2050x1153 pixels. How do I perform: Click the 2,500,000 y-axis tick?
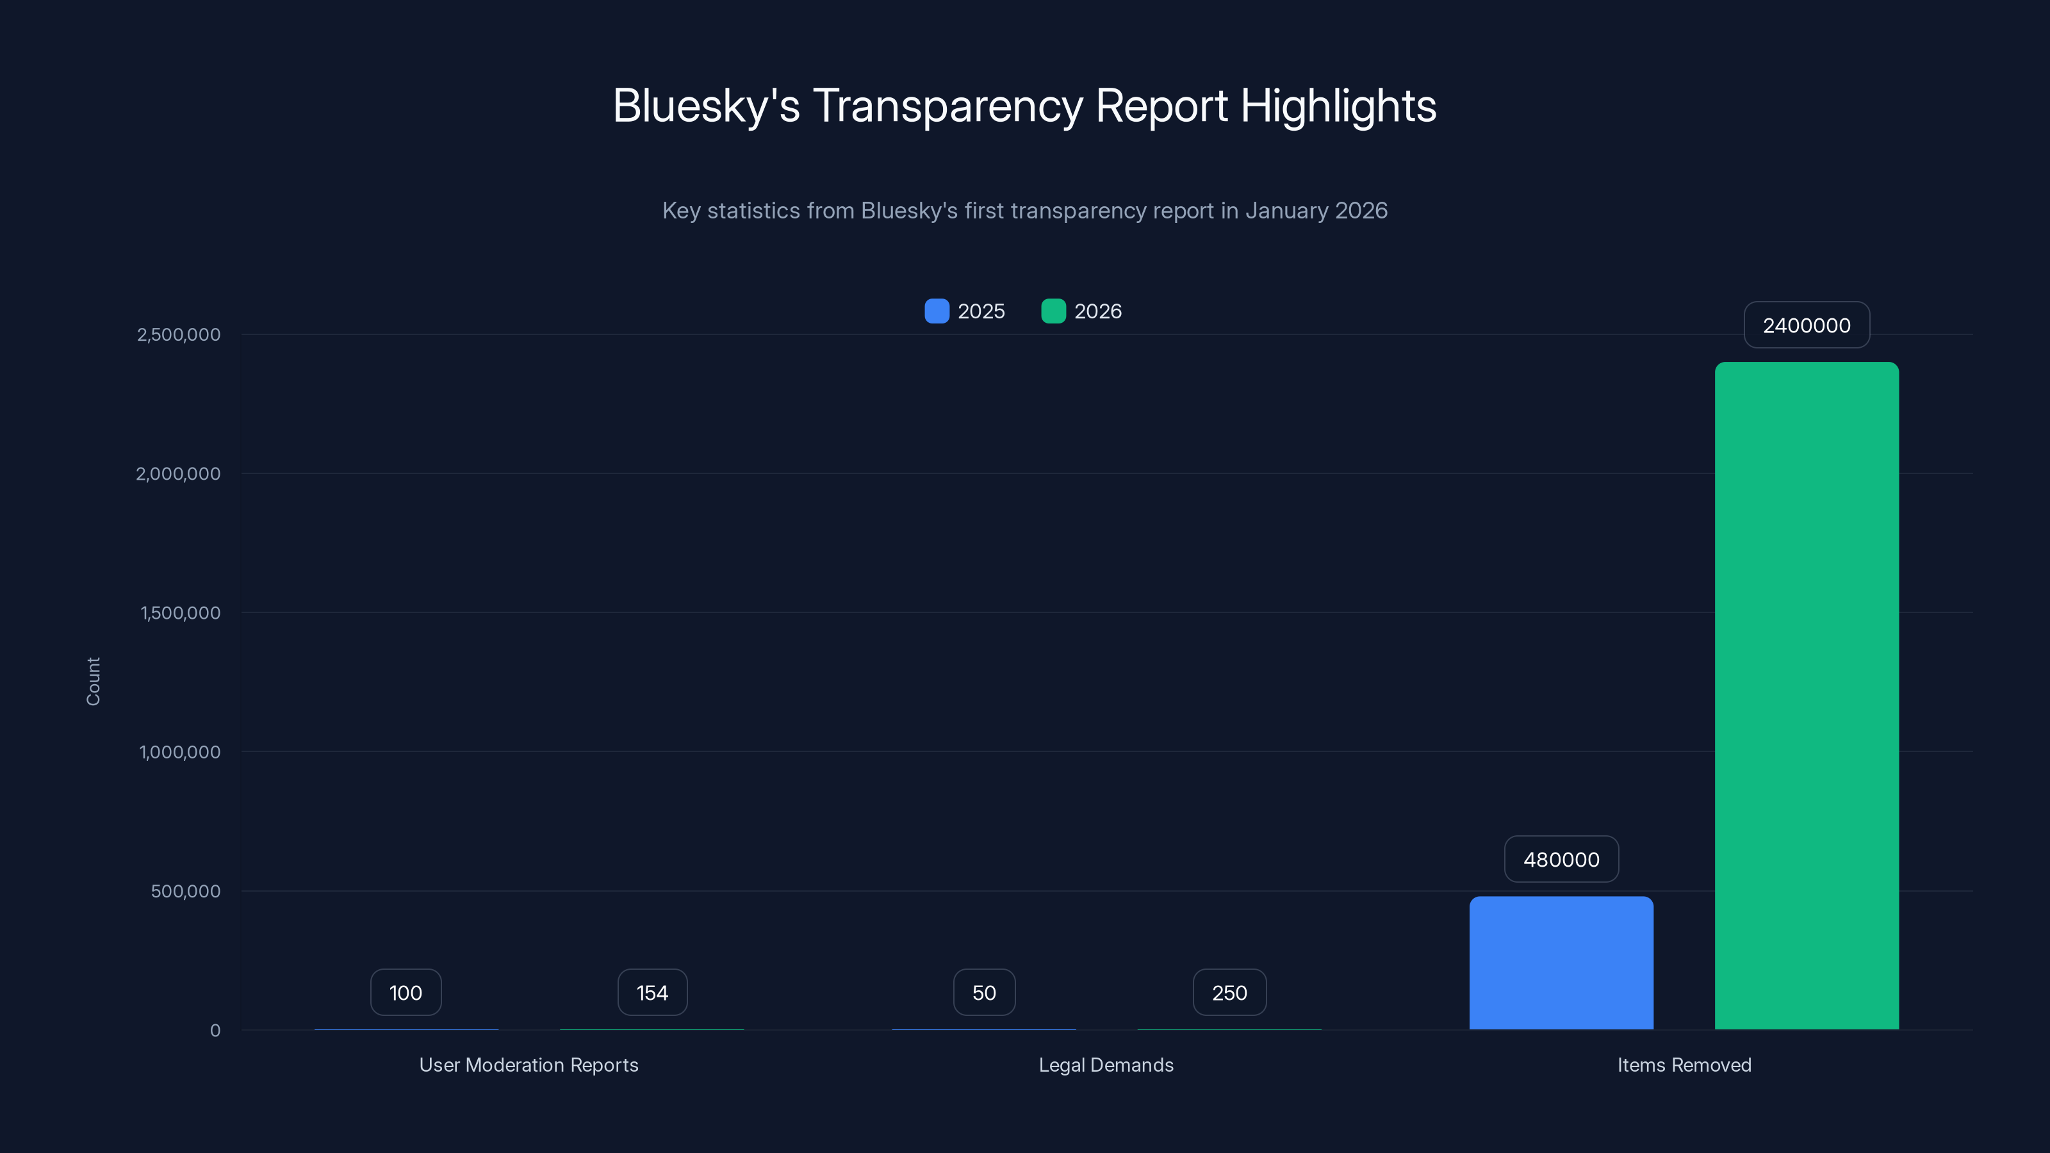[179, 334]
